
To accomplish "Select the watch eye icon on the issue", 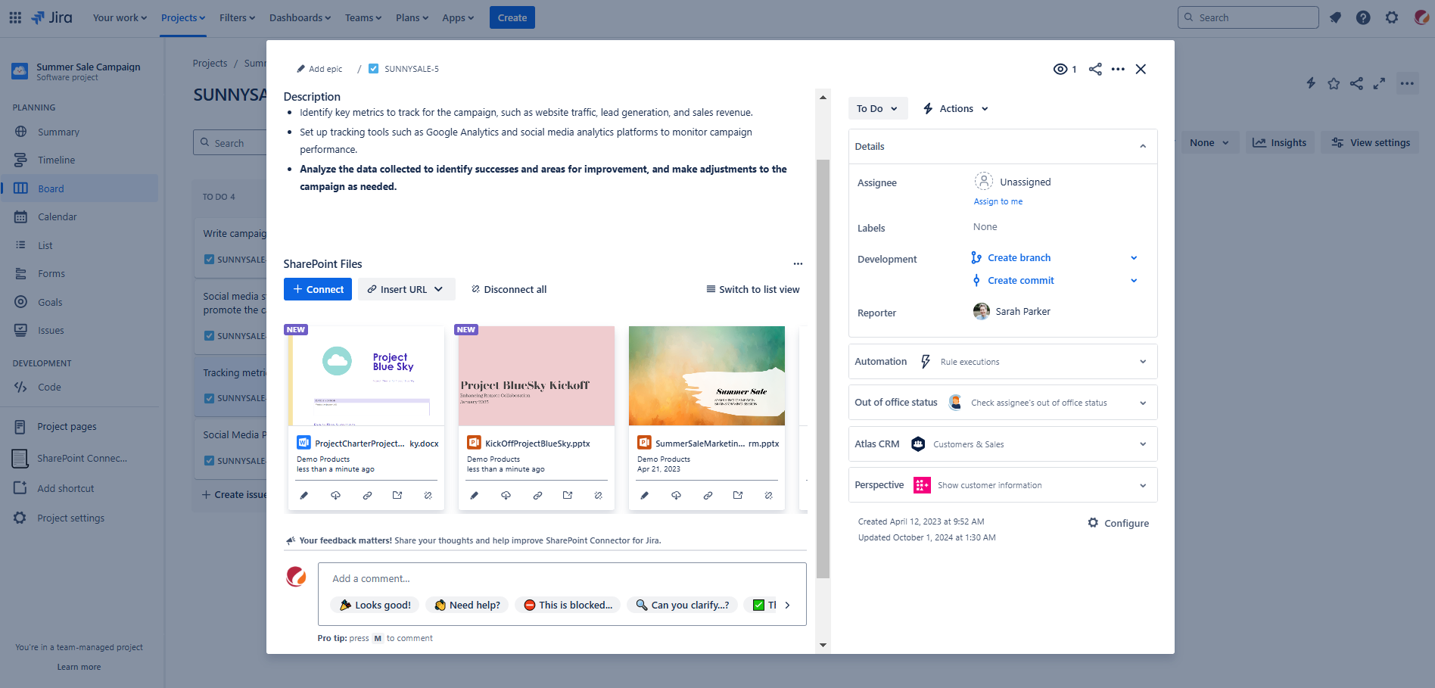I will [x=1060, y=69].
